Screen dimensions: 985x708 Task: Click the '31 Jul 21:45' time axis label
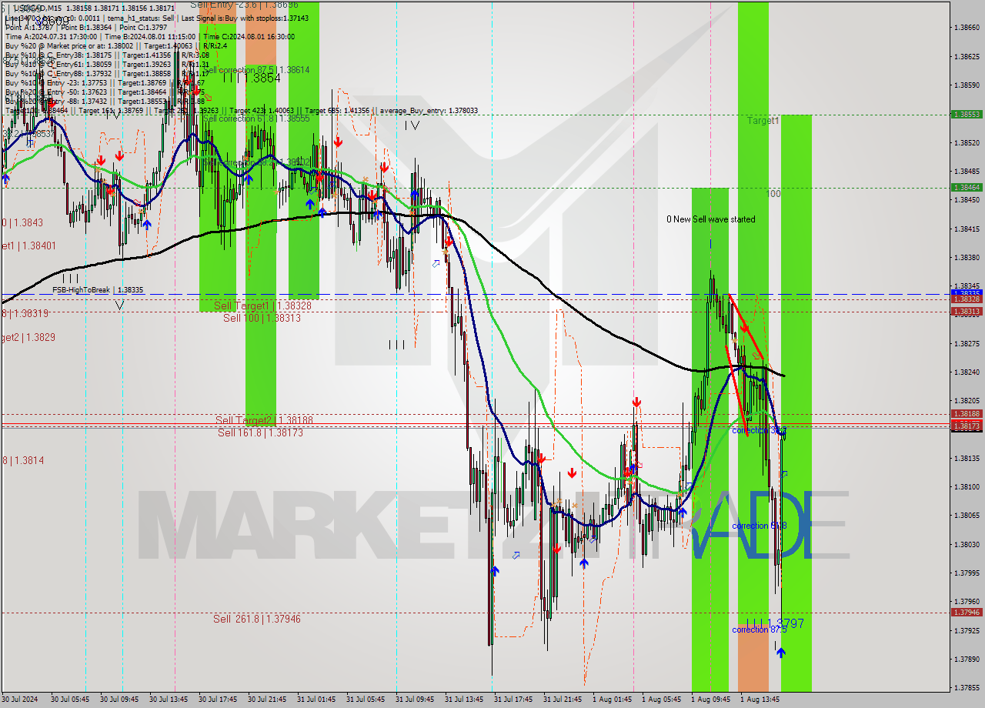[x=563, y=700]
